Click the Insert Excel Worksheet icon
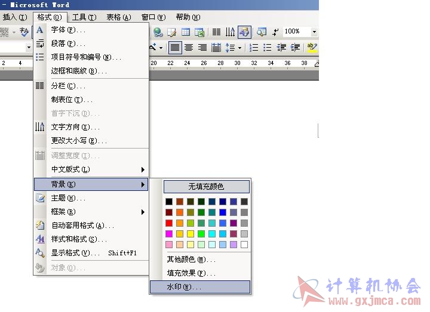The height and width of the screenshot is (312, 430). (x=199, y=32)
